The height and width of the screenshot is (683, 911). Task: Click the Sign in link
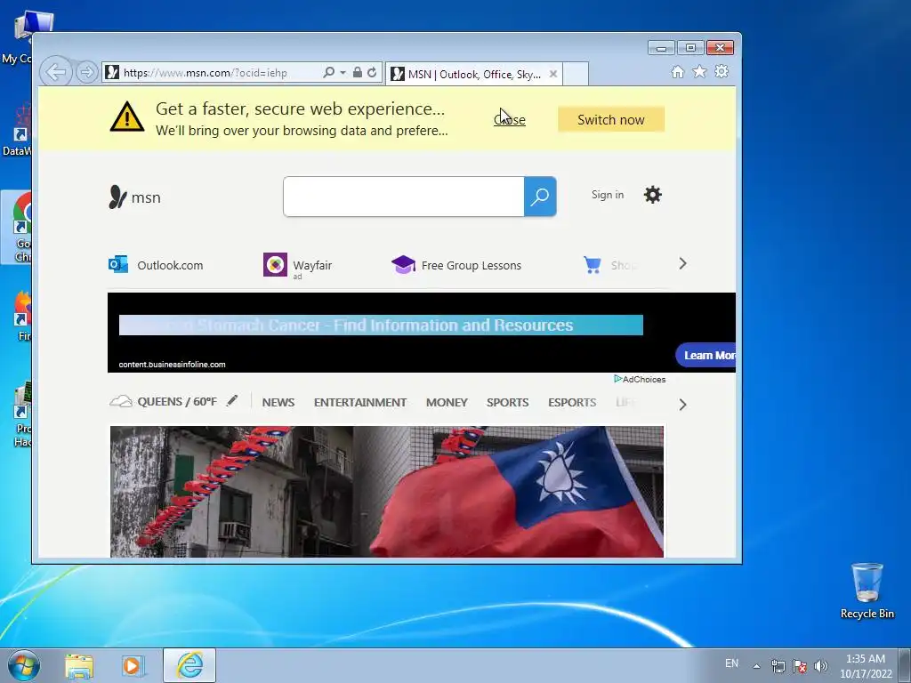607,195
